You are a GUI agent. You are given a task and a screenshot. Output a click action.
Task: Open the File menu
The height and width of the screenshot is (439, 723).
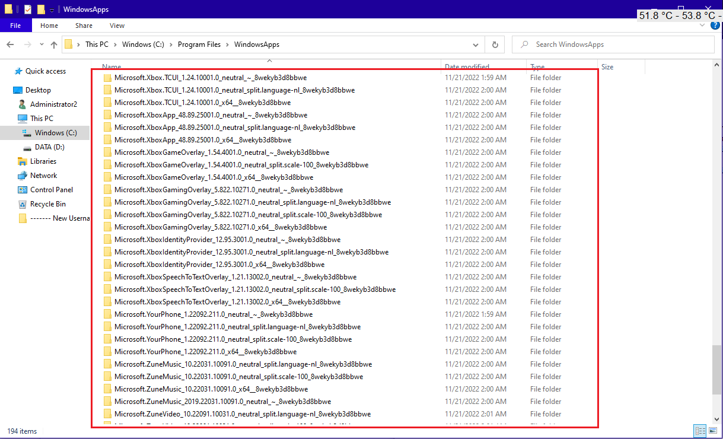[x=15, y=26]
